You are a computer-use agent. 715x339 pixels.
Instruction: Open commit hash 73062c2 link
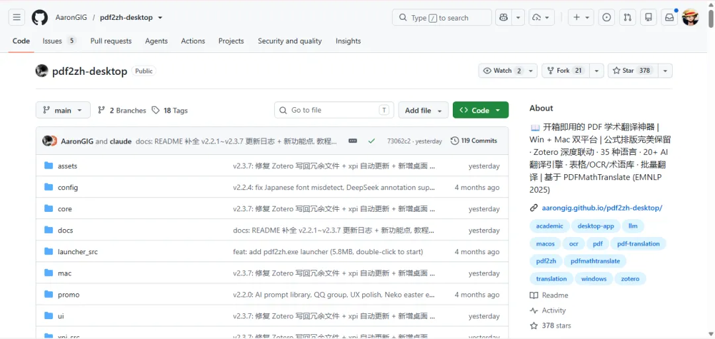pyautogui.click(x=398, y=142)
